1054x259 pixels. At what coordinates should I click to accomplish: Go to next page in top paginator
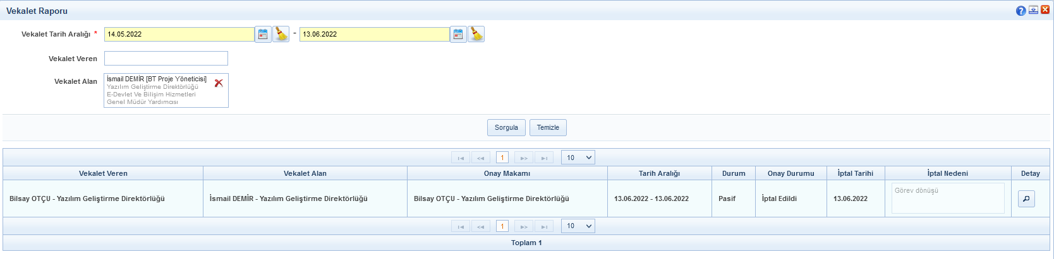pyautogui.click(x=524, y=158)
